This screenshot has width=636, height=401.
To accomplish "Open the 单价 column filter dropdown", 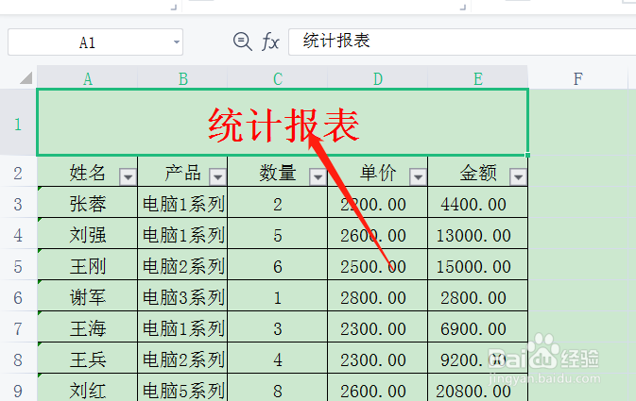I will (419, 177).
